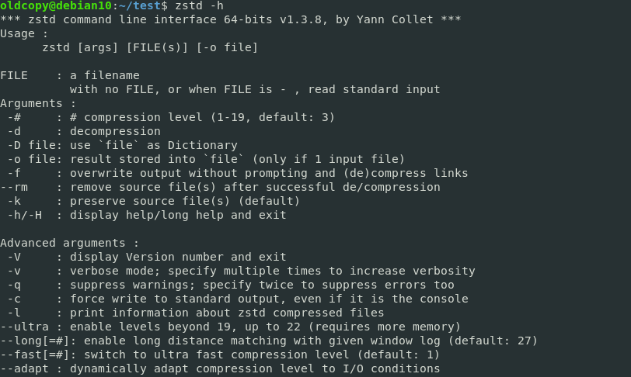Click the 'Usage :' heading

tap(24, 33)
